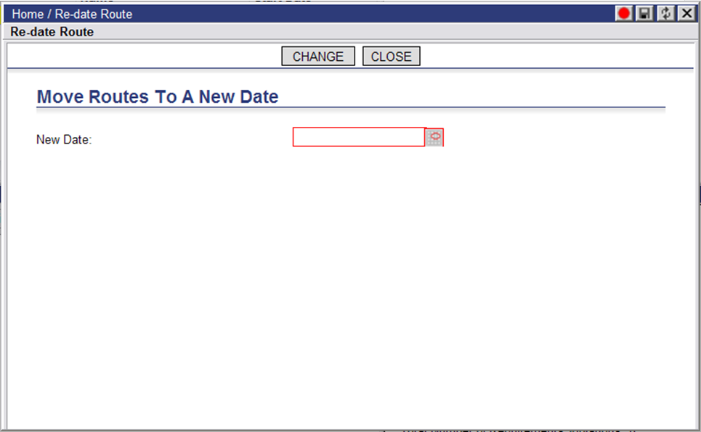Refresh the page with the arrows icon

point(665,13)
